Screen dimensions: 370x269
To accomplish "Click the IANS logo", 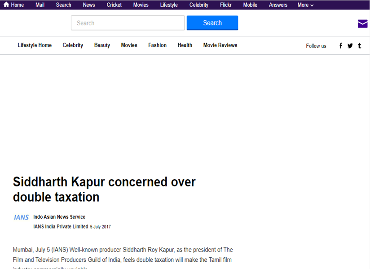I will (x=21, y=217).
